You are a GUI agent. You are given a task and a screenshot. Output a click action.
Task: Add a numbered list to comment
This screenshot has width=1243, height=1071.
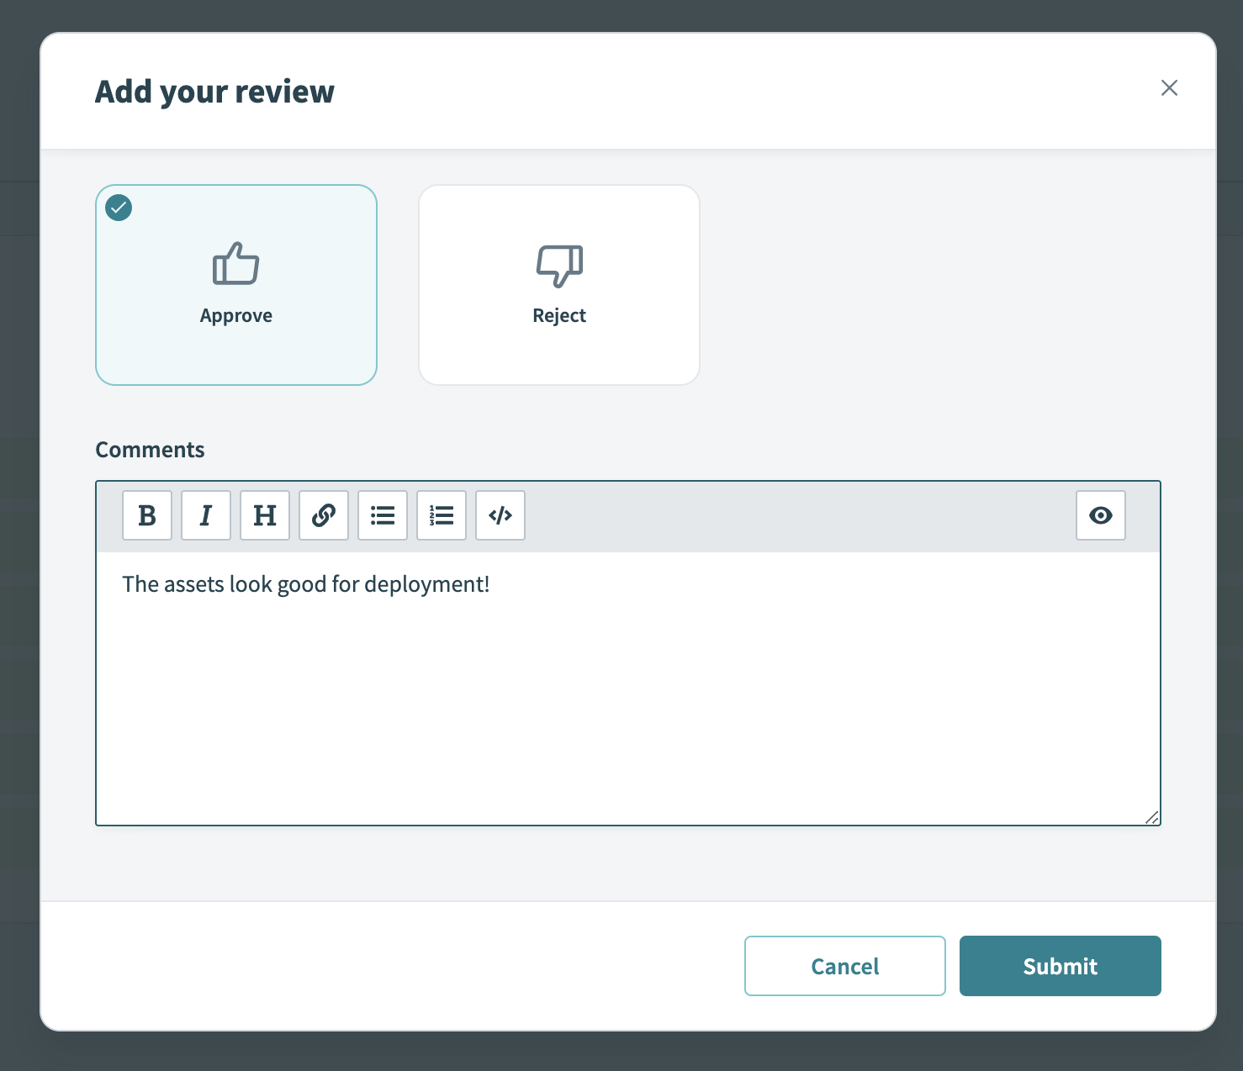(x=442, y=515)
